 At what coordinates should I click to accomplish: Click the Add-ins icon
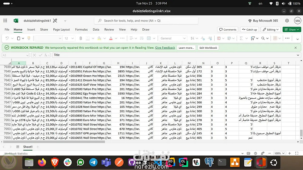pos(275,38)
